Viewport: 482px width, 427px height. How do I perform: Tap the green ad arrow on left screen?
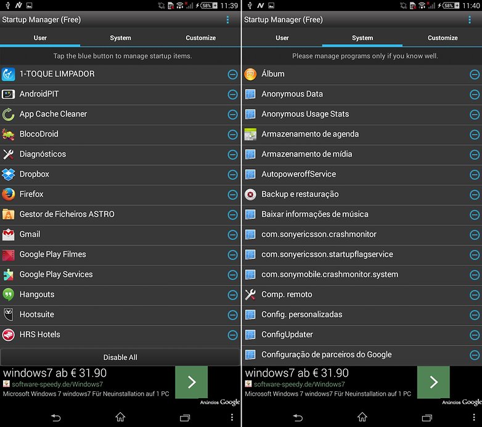[x=192, y=382]
